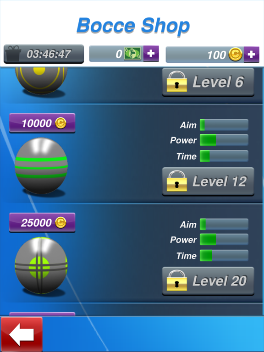The image size is (264, 352).
Task: Tap the 10000 coin price tag
Action: pyautogui.click(x=42, y=123)
